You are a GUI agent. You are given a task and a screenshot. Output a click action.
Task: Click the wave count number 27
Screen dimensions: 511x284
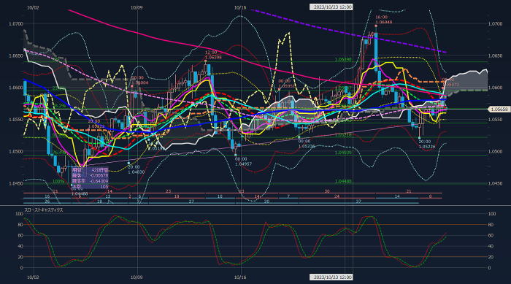(x=191, y=202)
